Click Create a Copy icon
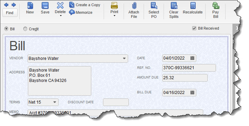 72,5
